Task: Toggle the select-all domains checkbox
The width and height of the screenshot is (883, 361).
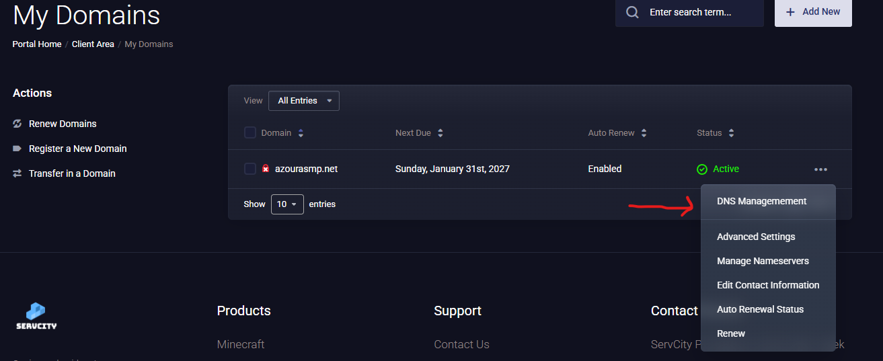Action: coord(250,133)
